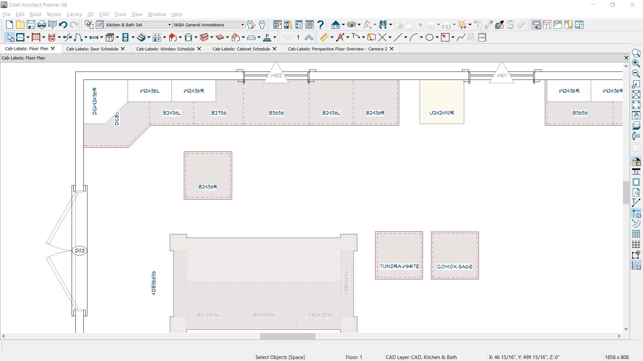The height and width of the screenshot is (361, 643).
Task: Go Up One Floor arrow
Action: [x=309, y=37]
